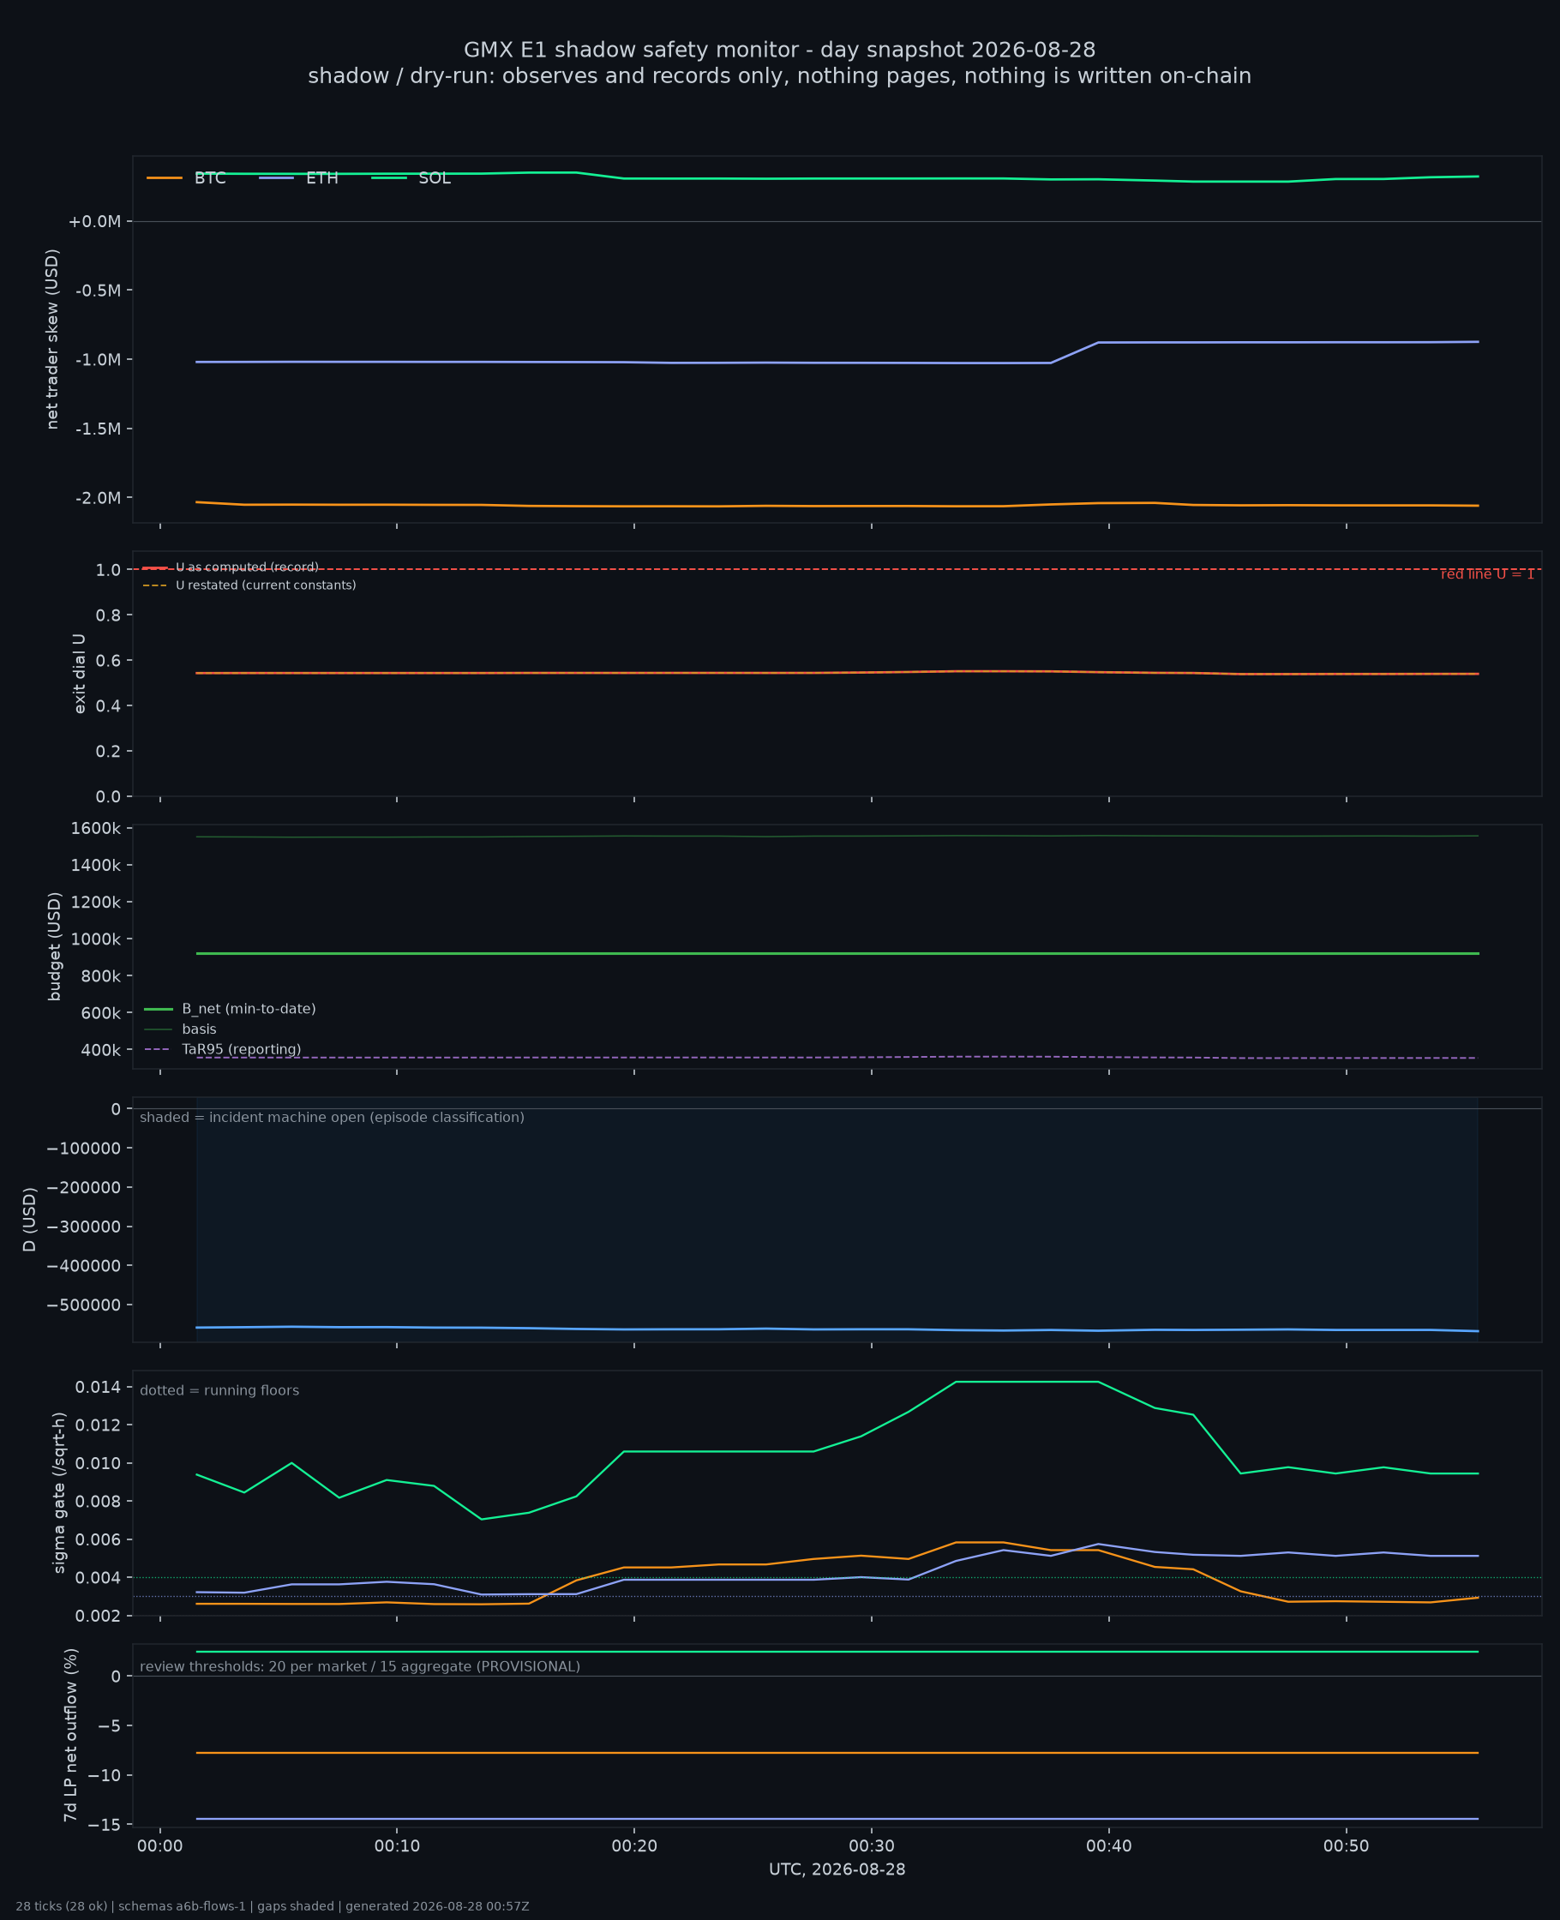Click the 00:40 time tick label
The height and width of the screenshot is (1920, 1560).
1109,1846
